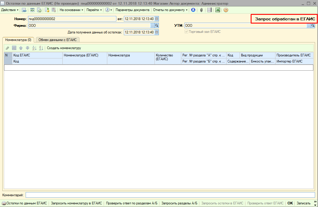Toggle the Торговый зал ЕГАИС checkbox

tap(186, 32)
